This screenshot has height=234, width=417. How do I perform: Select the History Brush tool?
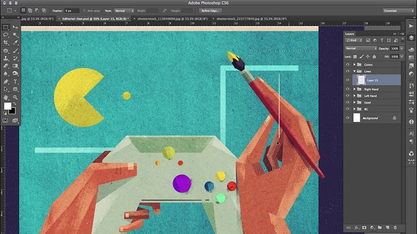[15, 58]
